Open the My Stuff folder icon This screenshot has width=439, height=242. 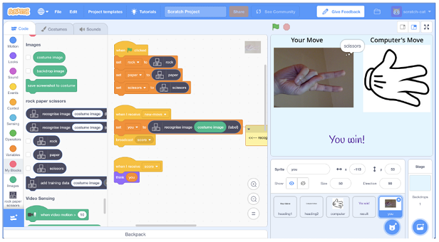click(x=377, y=12)
